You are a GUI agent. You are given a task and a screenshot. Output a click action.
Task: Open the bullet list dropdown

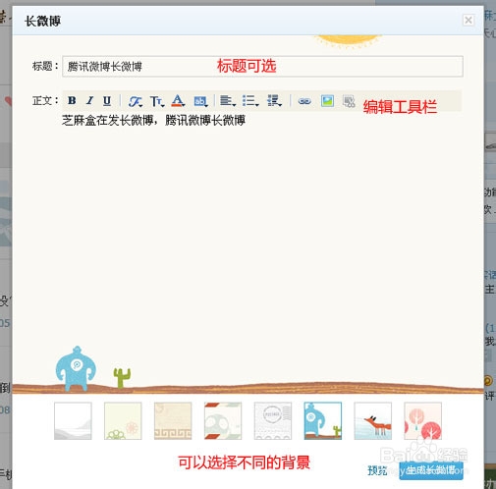pos(250,101)
